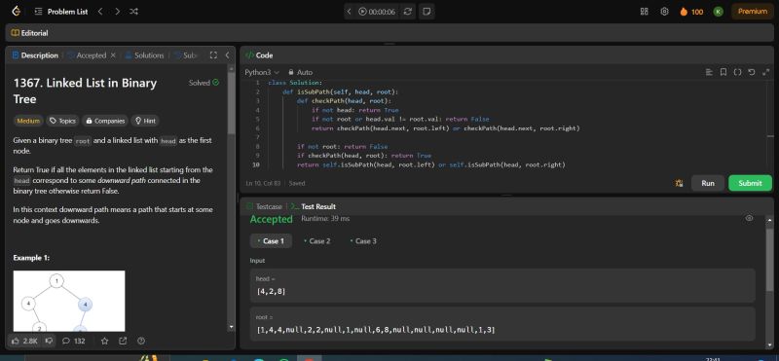Viewport: 779px width, 361px height.
Task: Toggle the Auto lock setting
Action: 301,73
